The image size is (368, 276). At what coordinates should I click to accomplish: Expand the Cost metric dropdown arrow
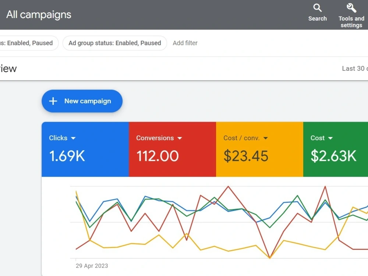coord(330,138)
